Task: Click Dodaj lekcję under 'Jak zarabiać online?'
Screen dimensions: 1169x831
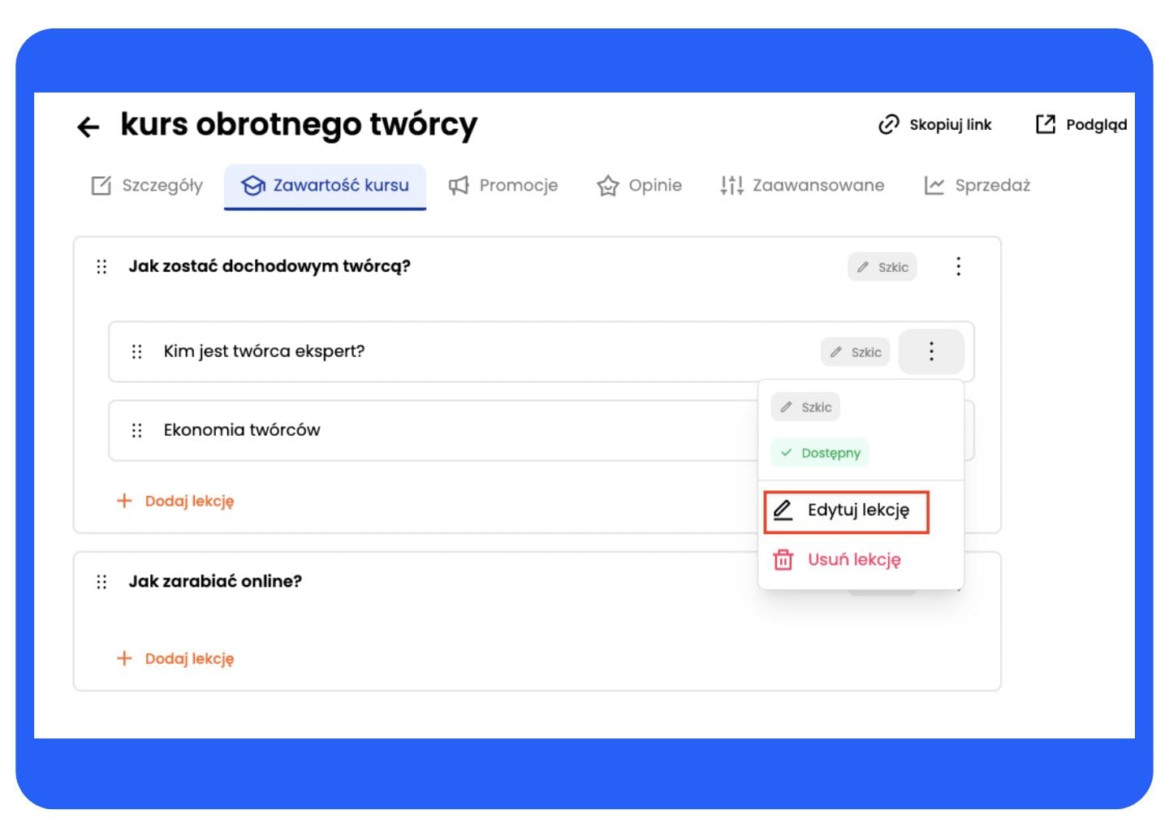Action: click(x=175, y=658)
